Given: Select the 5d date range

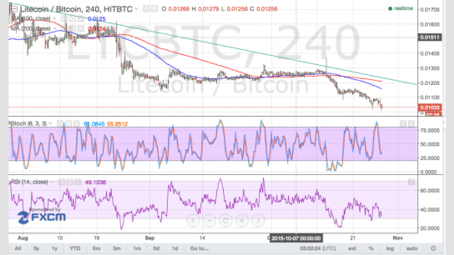Looking at the screenshot, I should [156, 249].
